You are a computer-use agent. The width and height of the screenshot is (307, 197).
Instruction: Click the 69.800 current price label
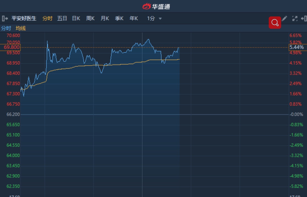10,47
